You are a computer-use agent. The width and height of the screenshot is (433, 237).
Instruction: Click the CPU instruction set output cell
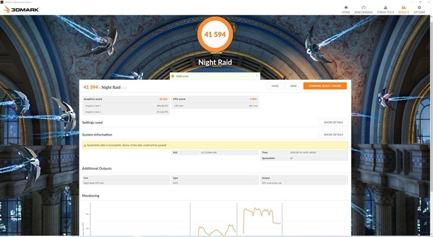point(304,183)
